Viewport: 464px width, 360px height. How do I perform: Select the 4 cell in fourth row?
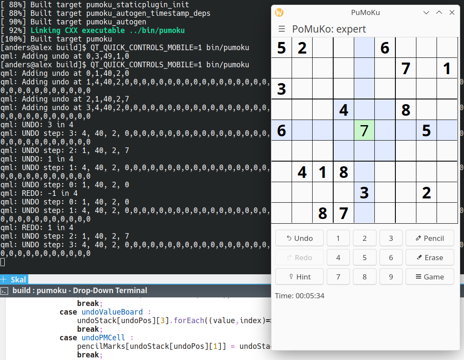(x=343, y=109)
